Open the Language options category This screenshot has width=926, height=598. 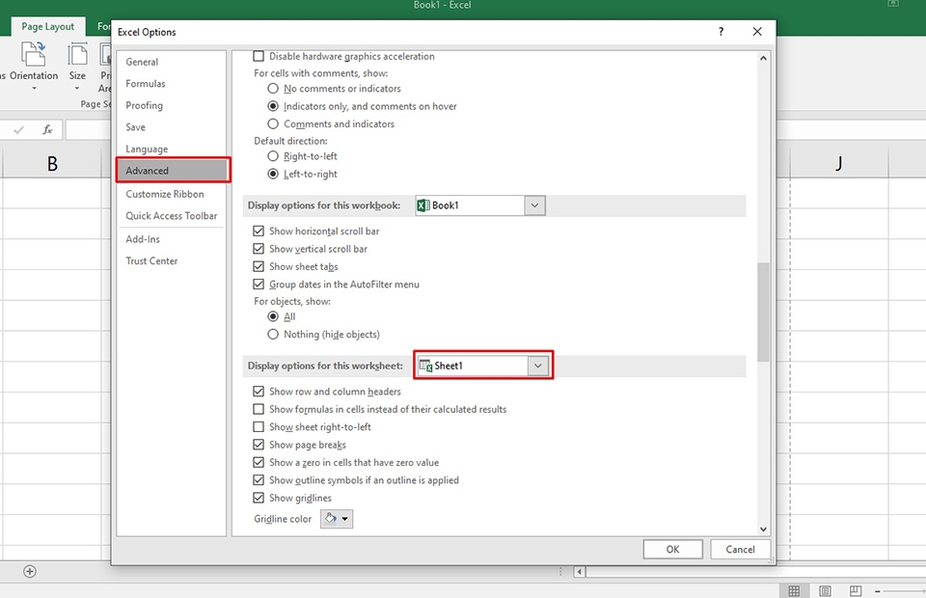pos(172,149)
